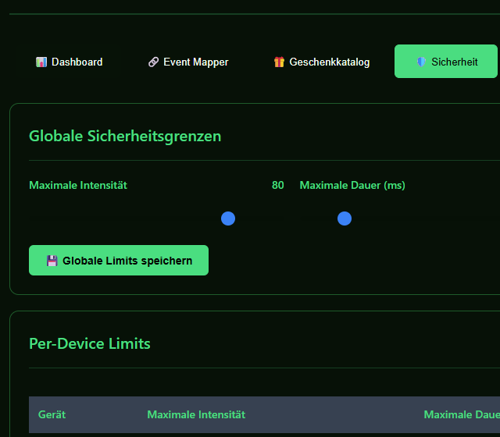Click the Geschenkkatalog gift icon
This screenshot has width=500, height=437.
279,62
